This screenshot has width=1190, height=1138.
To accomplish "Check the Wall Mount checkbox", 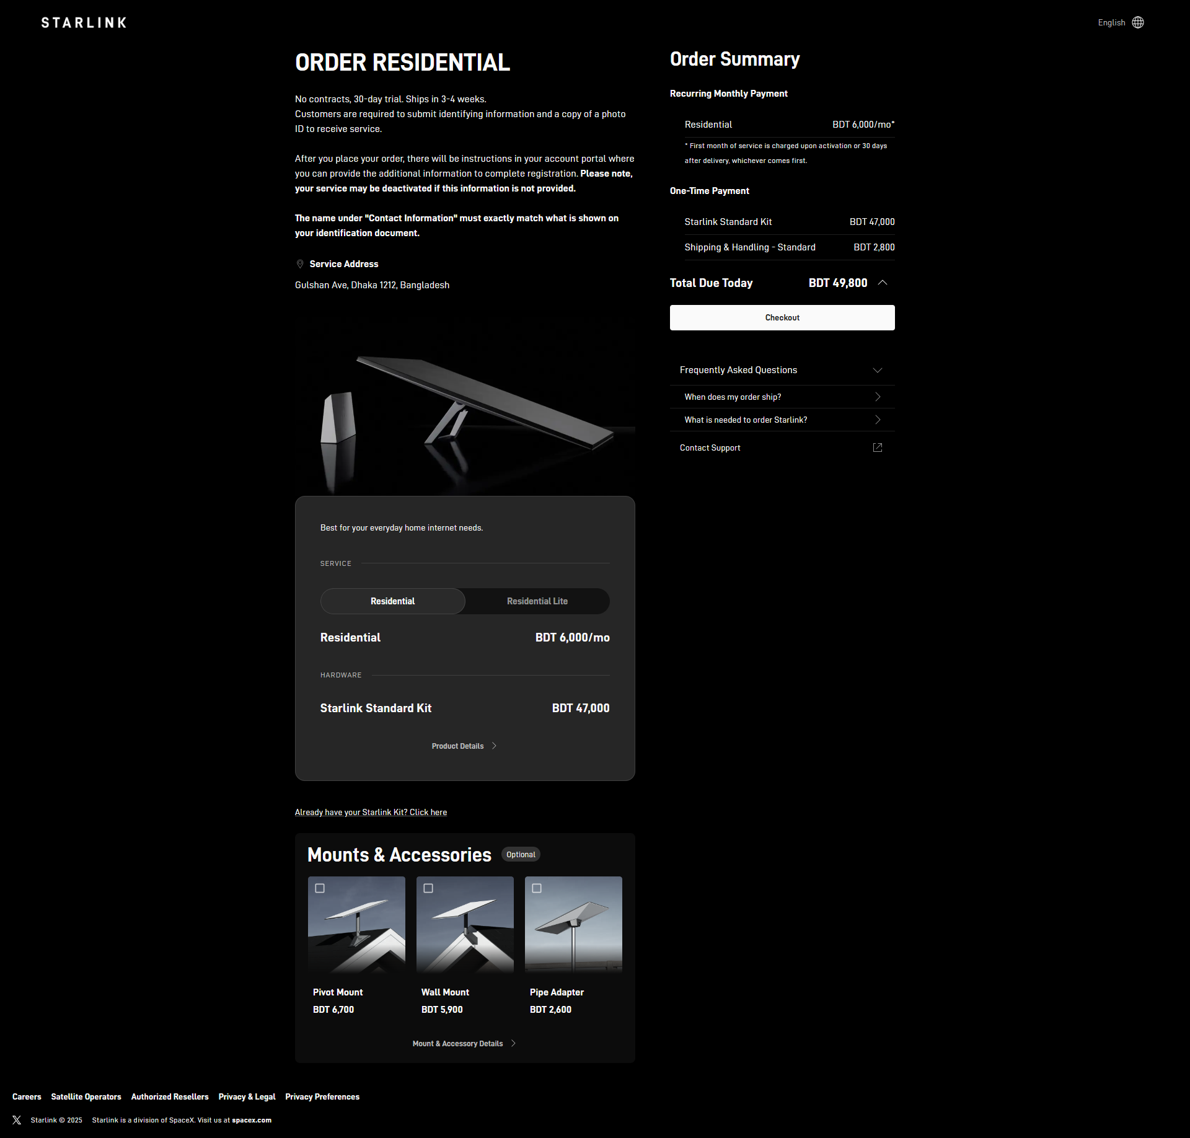I will (428, 888).
